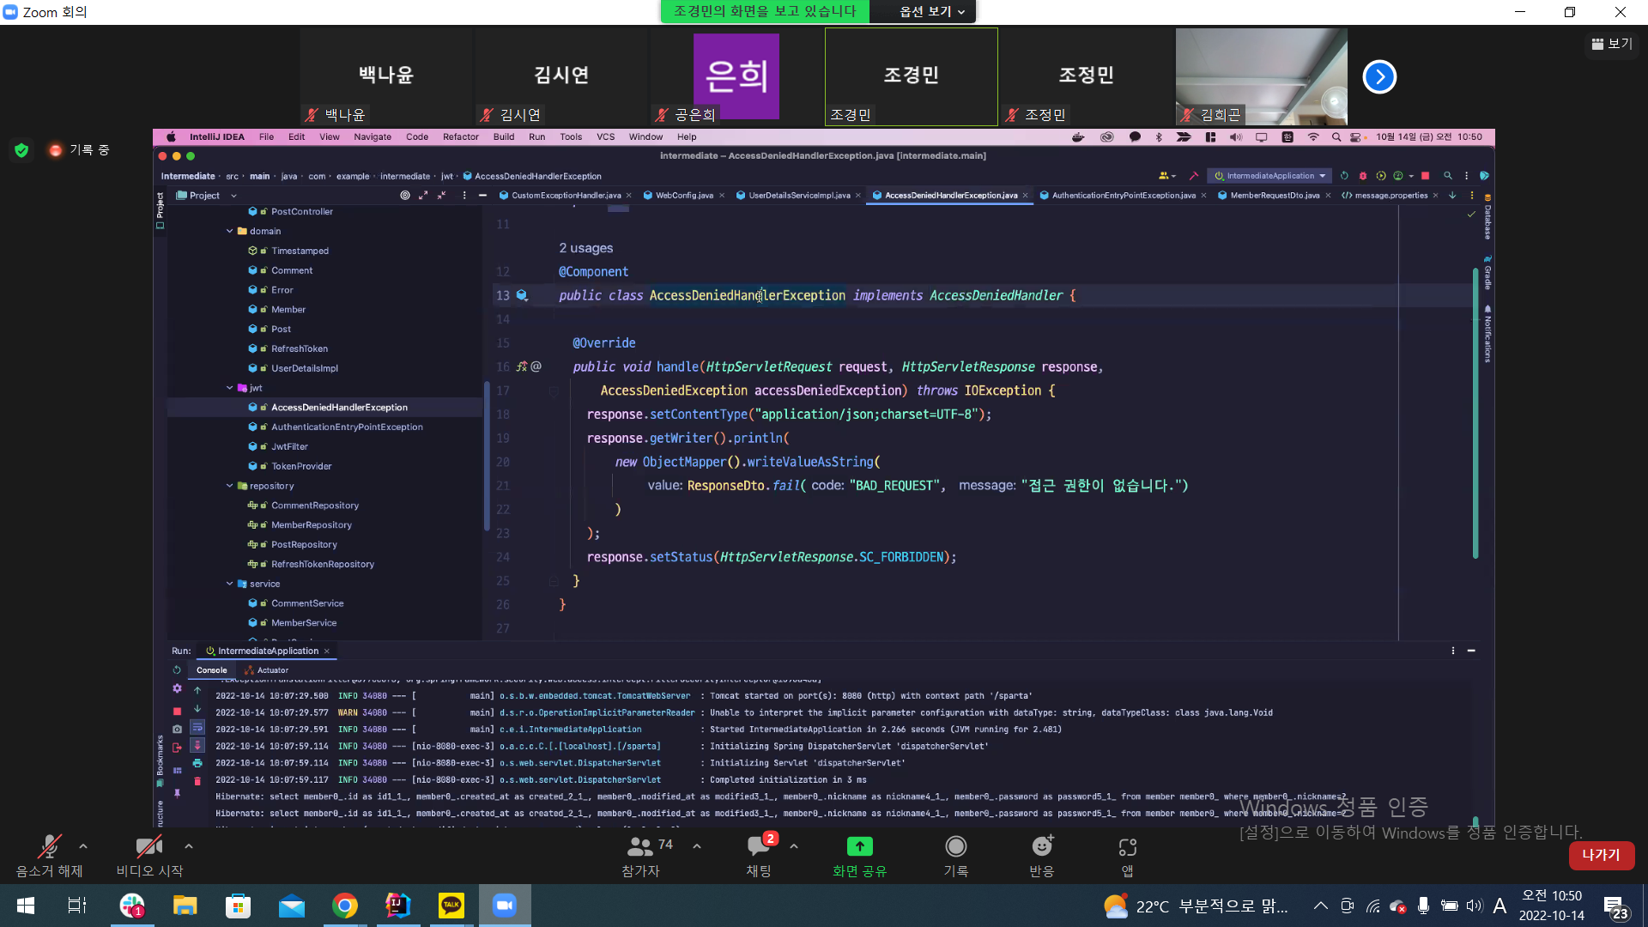Screen dimensions: 1648x927
Task: Expand audio options arrow beside microphone
Action: point(83,846)
